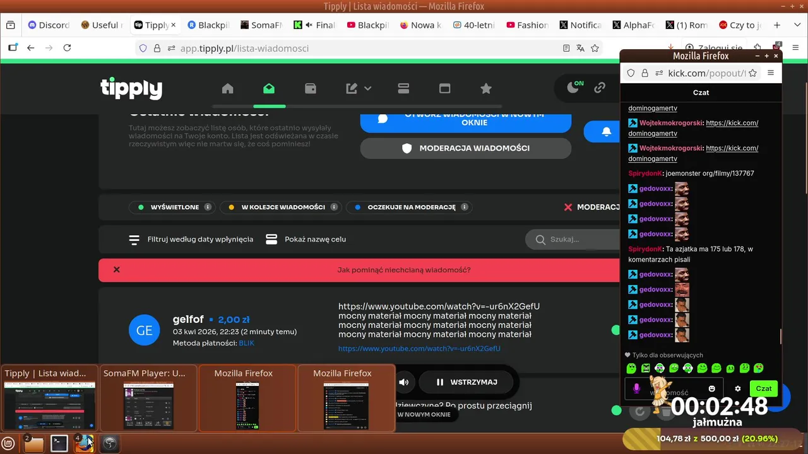Screen dimensions: 808x454
Task: Show info for Wyświetlone status
Action: tap(207, 207)
